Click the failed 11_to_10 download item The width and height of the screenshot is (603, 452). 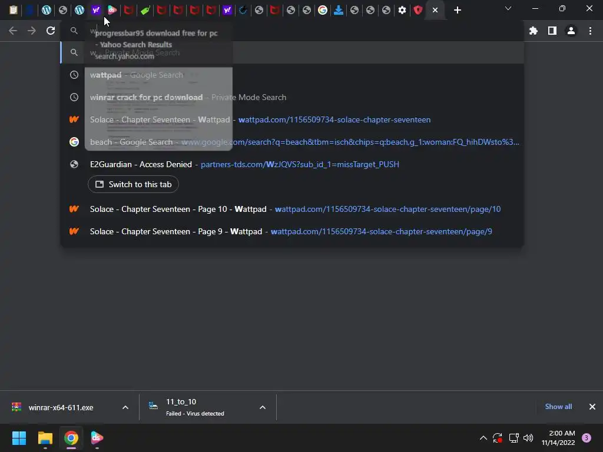tap(196, 407)
